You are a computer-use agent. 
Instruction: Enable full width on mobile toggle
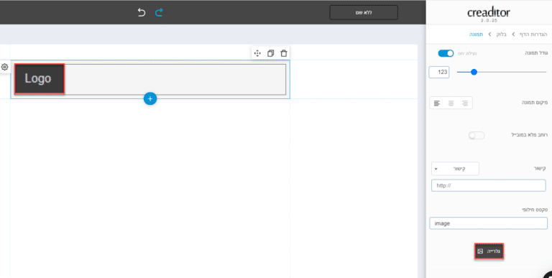[477, 136]
